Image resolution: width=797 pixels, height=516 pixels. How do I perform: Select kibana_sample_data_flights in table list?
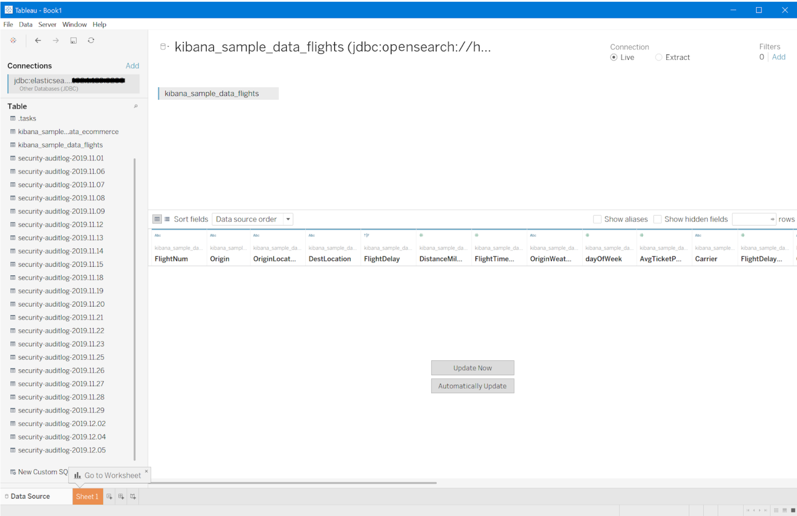coord(60,145)
